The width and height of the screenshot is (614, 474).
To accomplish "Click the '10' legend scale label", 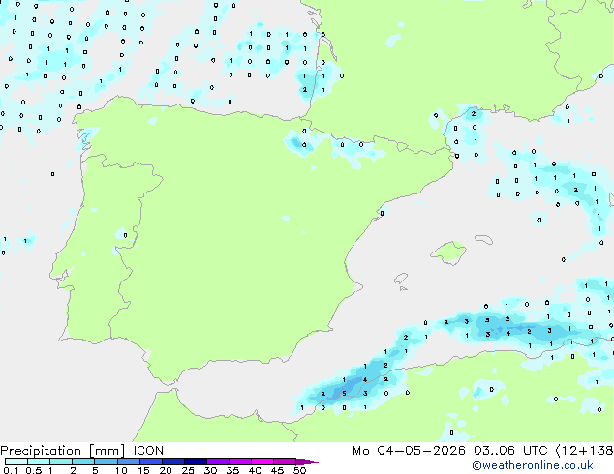I will [x=121, y=470].
